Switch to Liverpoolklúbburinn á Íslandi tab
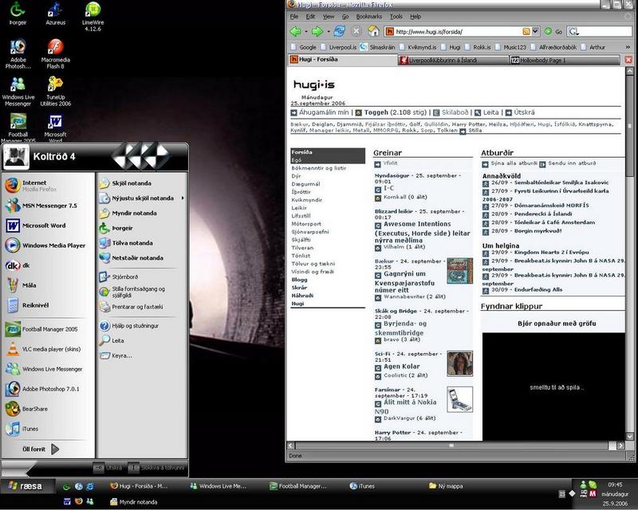The width and height of the screenshot is (638, 510). (x=453, y=61)
